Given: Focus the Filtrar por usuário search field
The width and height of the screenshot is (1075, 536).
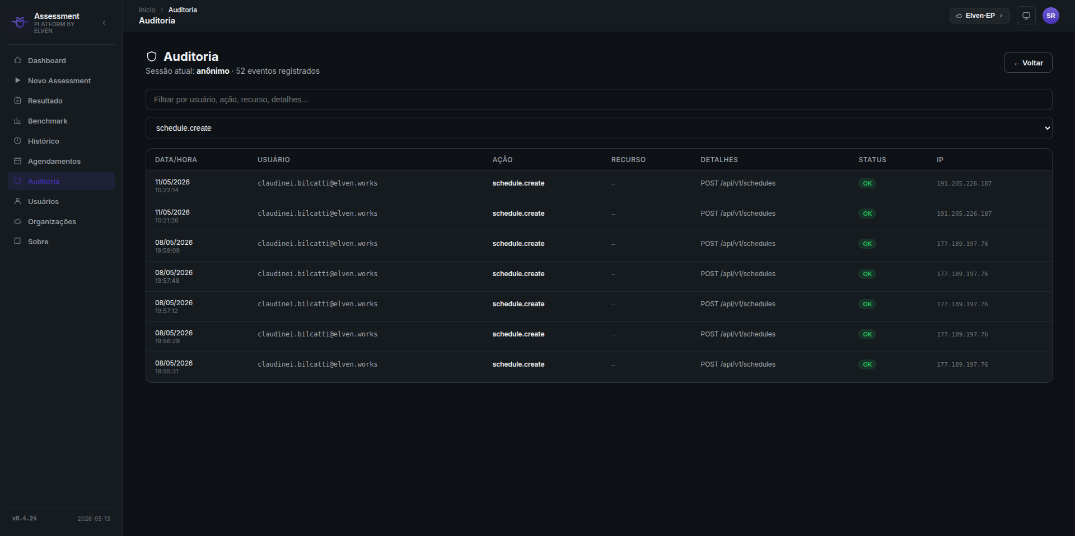Looking at the screenshot, I should [x=599, y=99].
